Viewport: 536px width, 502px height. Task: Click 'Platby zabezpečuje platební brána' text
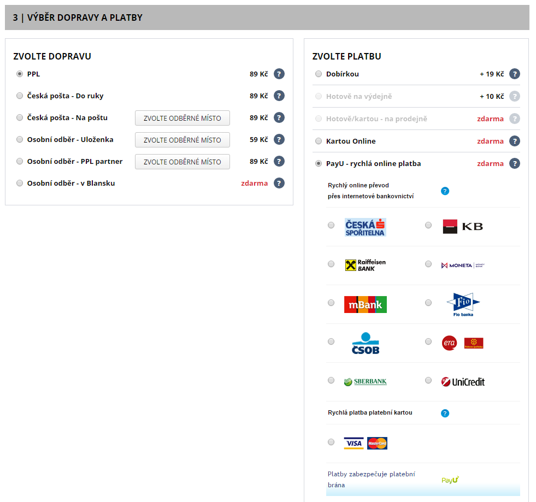pyautogui.click(x=371, y=480)
